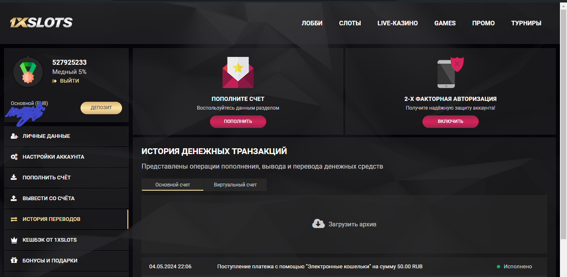
Task: Click the Основной (RUB) account label
Action: [29, 103]
